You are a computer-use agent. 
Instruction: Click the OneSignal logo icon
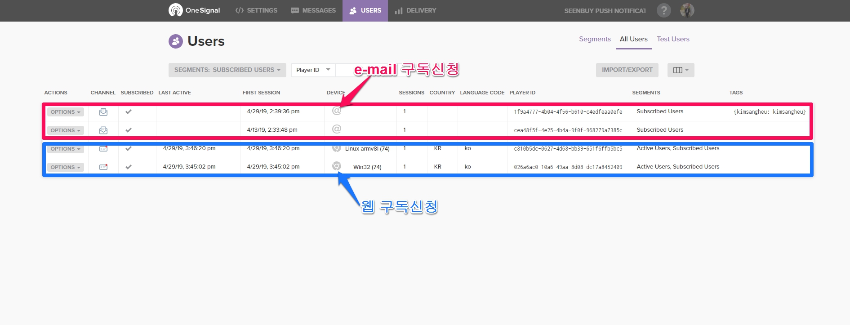[175, 10]
